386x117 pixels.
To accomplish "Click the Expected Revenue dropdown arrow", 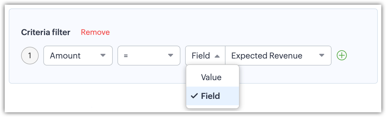I will (x=321, y=56).
